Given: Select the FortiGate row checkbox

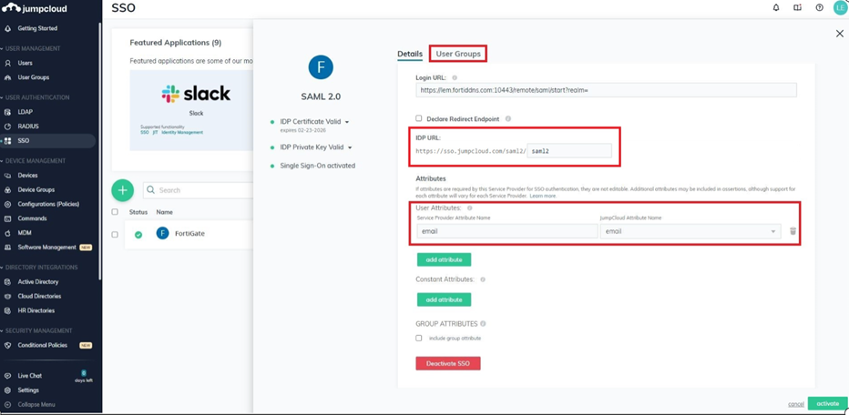Looking at the screenshot, I should click(115, 234).
